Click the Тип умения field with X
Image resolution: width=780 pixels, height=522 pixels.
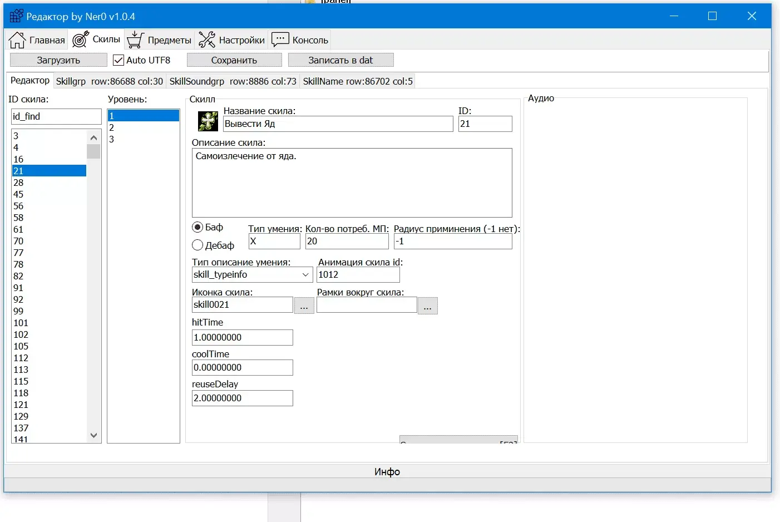274,241
